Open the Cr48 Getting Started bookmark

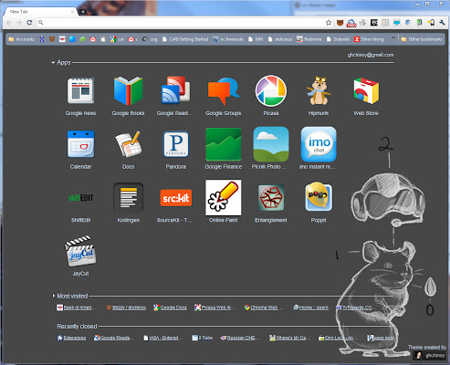coord(185,39)
